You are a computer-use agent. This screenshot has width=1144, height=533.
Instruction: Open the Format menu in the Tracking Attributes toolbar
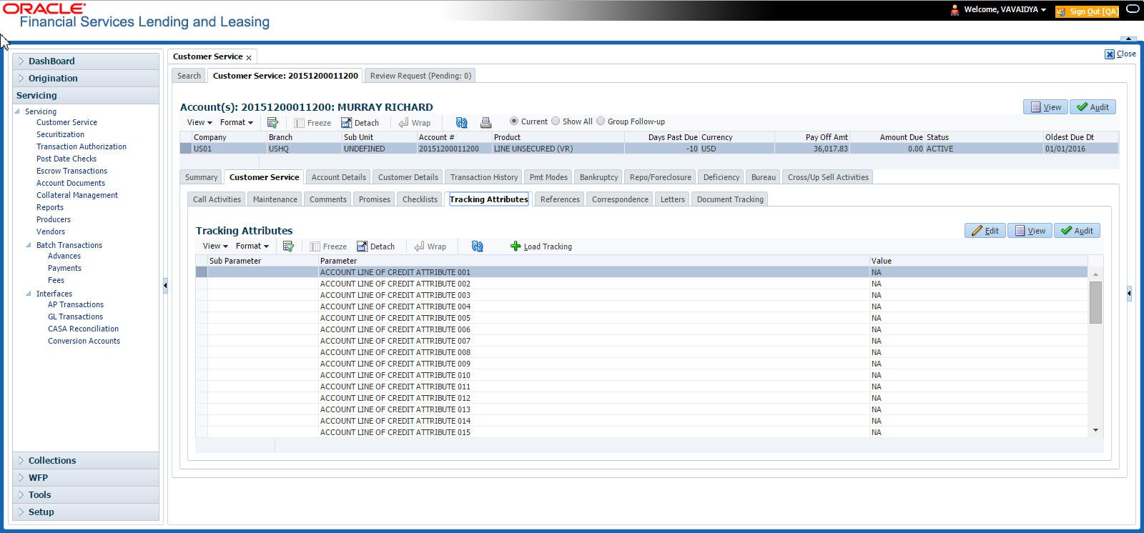[252, 246]
